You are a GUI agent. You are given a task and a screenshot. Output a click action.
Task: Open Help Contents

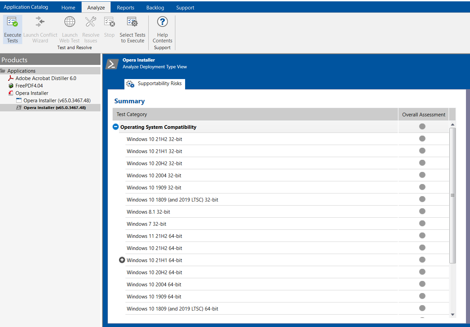(x=162, y=23)
